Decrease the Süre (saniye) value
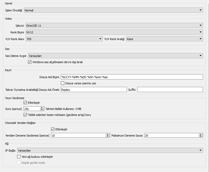Viewport: 209px width, 172px height. click(42, 110)
